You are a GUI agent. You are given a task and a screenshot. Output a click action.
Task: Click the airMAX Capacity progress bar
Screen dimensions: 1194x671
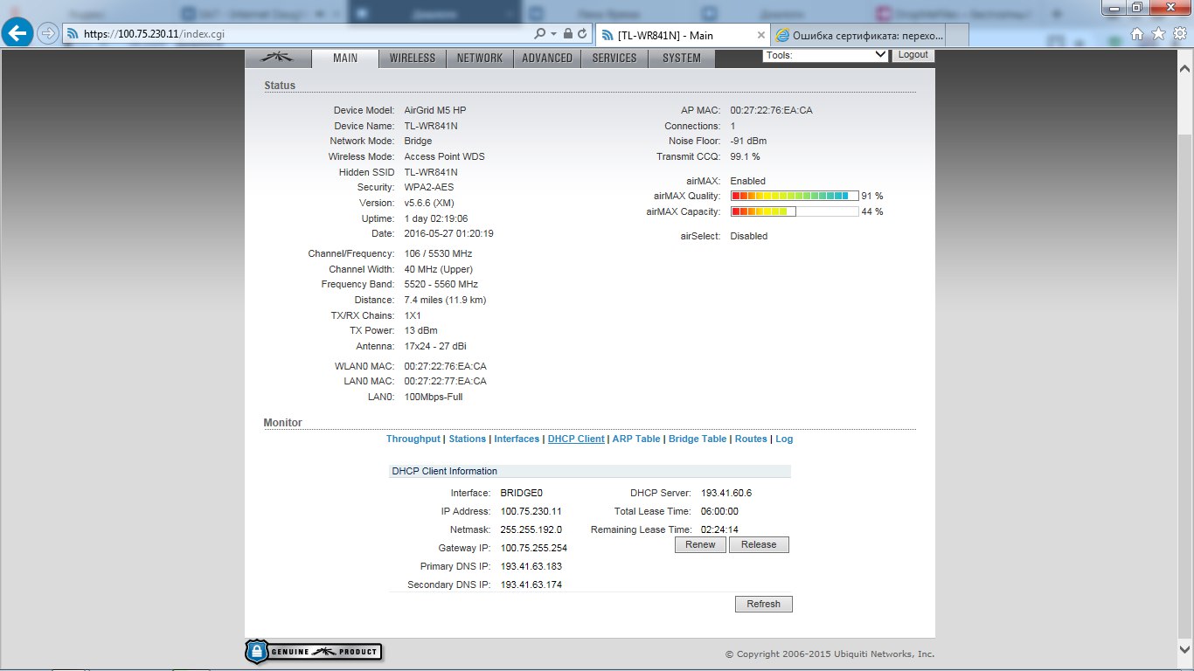(795, 211)
